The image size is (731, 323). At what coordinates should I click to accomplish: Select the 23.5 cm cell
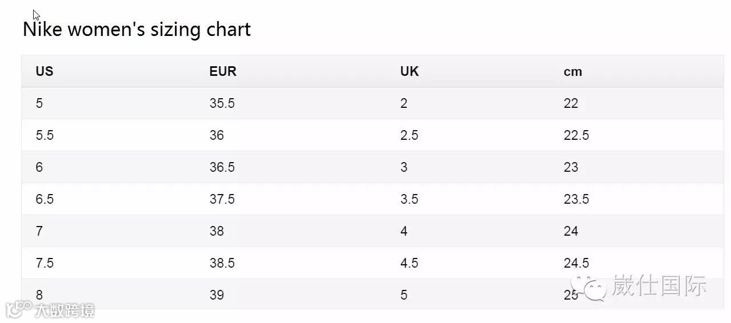pyautogui.click(x=576, y=199)
